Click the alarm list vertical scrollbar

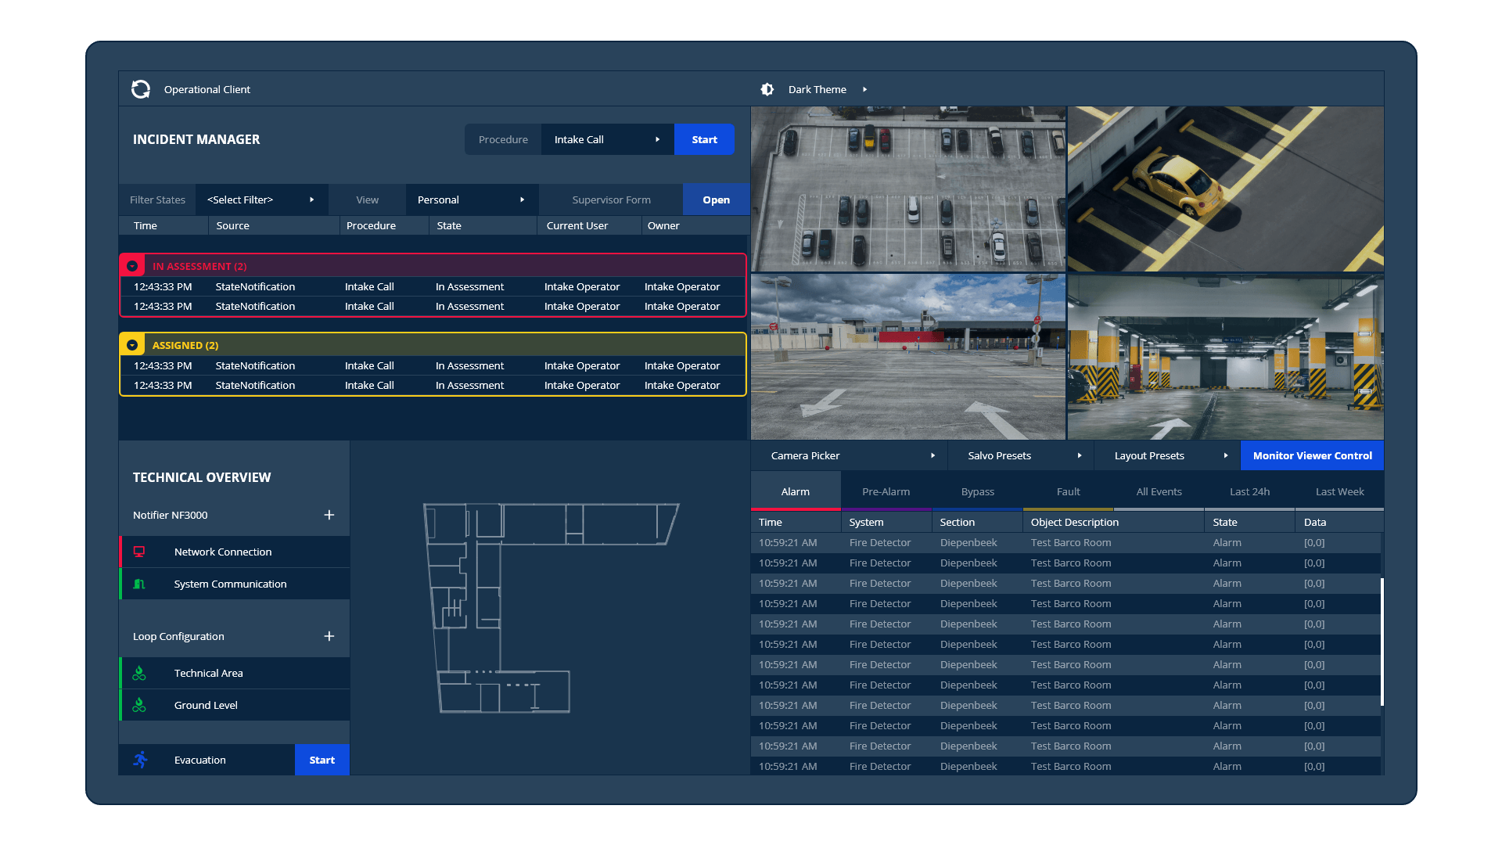[1382, 642]
